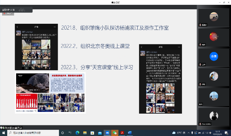The width and height of the screenshot is (231, 136).
Task: Open the notification center icon
Action: coord(227,133)
